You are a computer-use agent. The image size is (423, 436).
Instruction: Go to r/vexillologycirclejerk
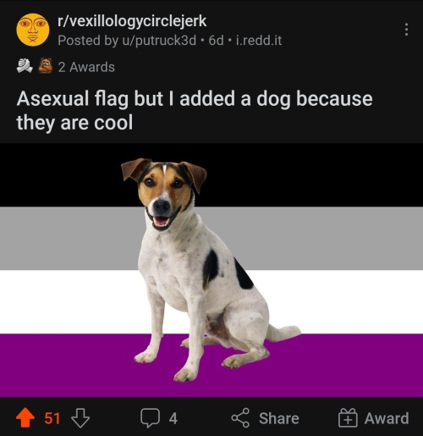[x=132, y=21]
